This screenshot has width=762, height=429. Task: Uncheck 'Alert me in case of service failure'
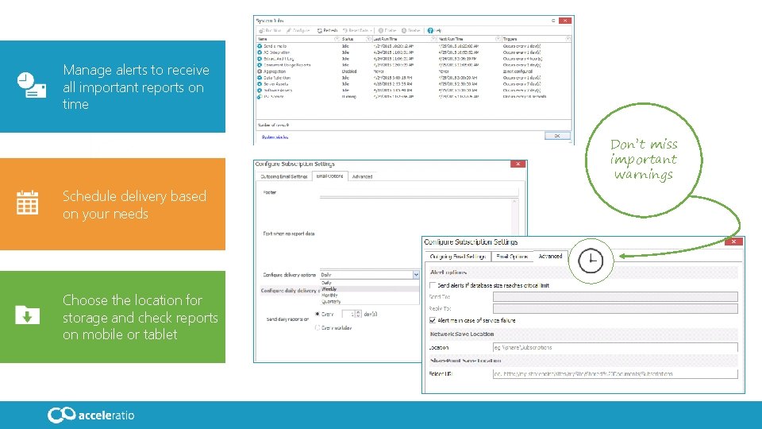pos(433,320)
